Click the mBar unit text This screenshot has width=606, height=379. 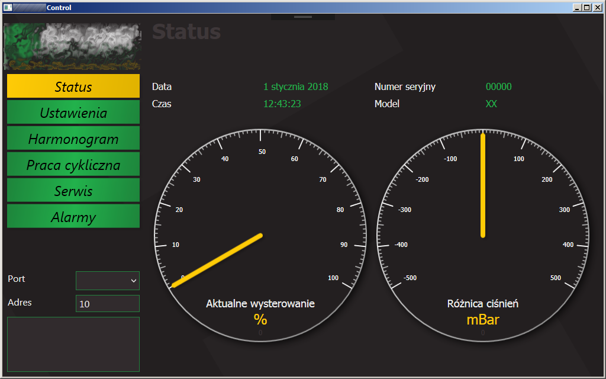(483, 320)
